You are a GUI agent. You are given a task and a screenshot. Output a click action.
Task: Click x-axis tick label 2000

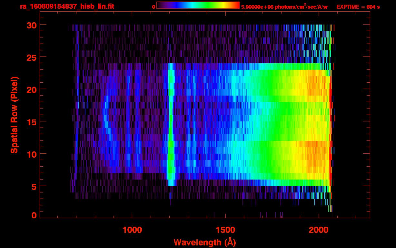(319, 230)
